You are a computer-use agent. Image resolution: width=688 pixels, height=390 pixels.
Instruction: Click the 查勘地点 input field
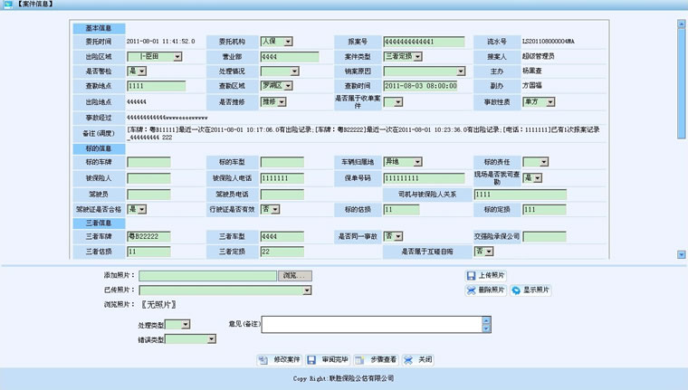point(157,86)
